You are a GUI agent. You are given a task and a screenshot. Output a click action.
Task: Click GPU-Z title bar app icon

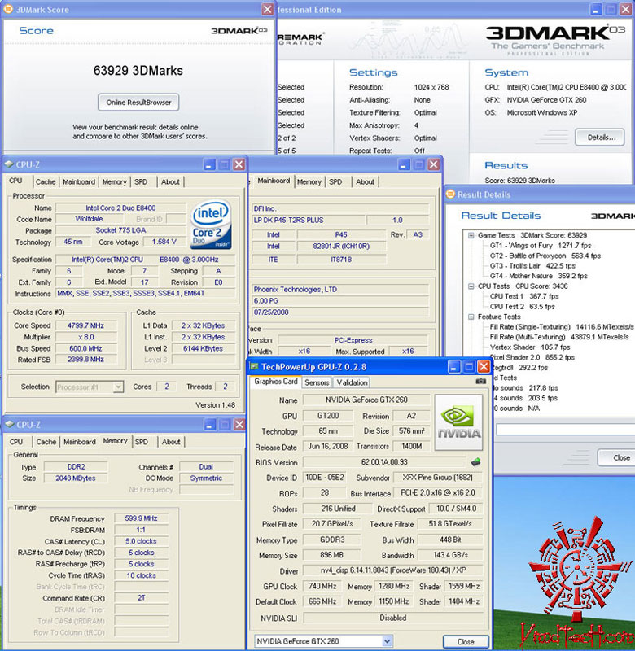click(x=254, y=367)
